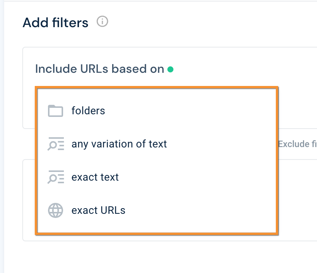Screen dimensions: 317x273
Task: Click the search-list icon beside any variation of text
Action: click(x=56, y=144)
